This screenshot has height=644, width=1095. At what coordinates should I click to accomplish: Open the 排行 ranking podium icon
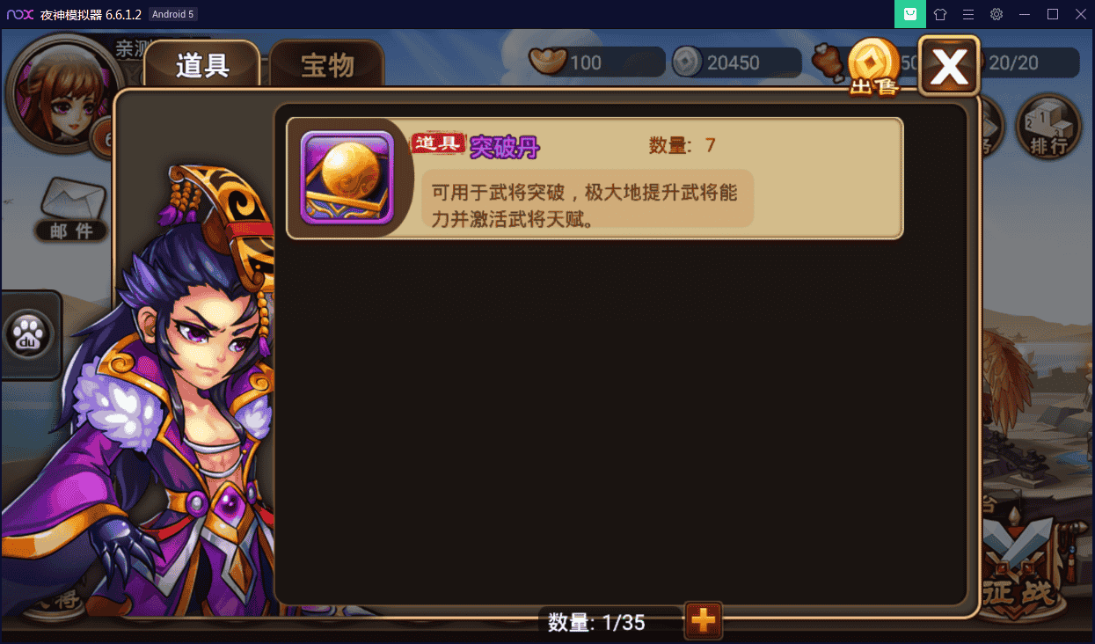click(1048, 126)
